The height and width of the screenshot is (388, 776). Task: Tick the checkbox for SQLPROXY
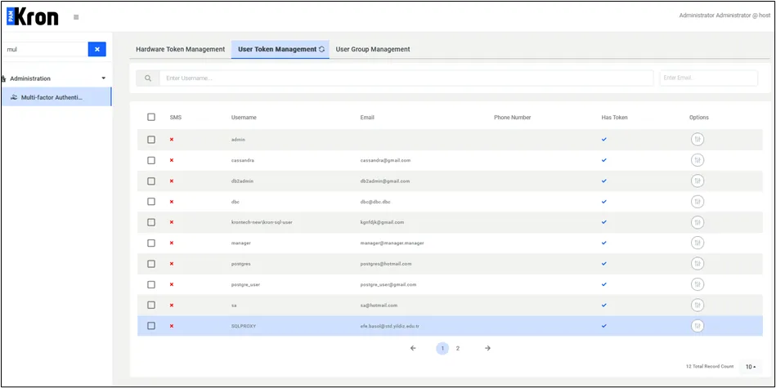[151, 326]
